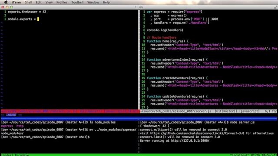Click 'function adventuresIndex(req,res)' line
The height and width of the screenshot is (156, 278).
(x=177, y=60)
